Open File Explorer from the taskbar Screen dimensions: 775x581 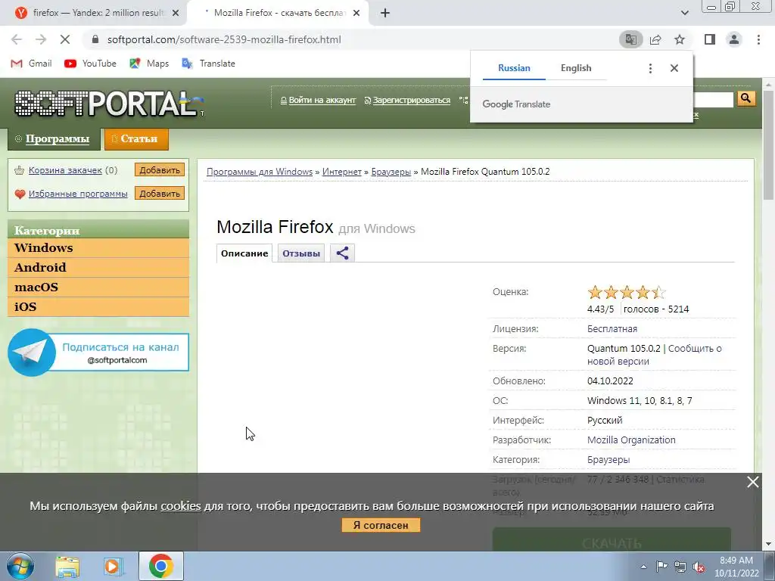click(67, 566)
